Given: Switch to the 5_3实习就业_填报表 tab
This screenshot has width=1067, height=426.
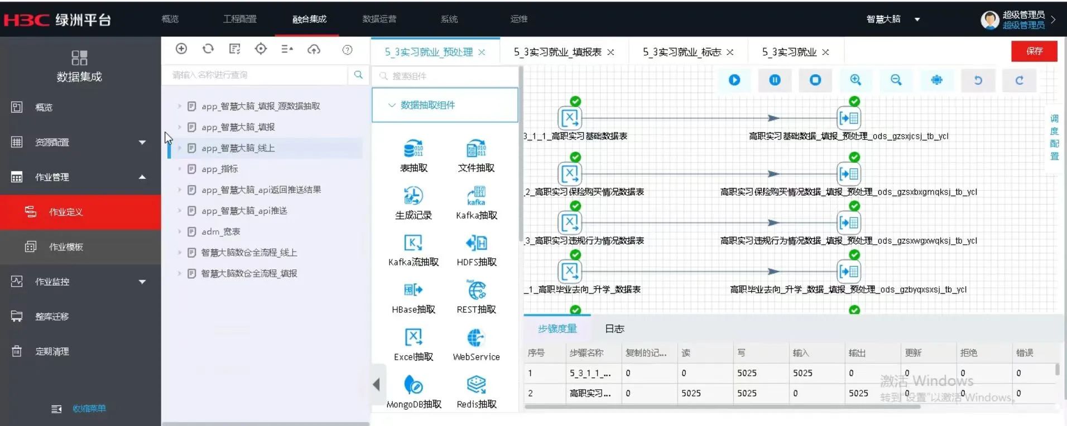Looking at the screenshot, I should pyautogui.click(x=557, y=52).
